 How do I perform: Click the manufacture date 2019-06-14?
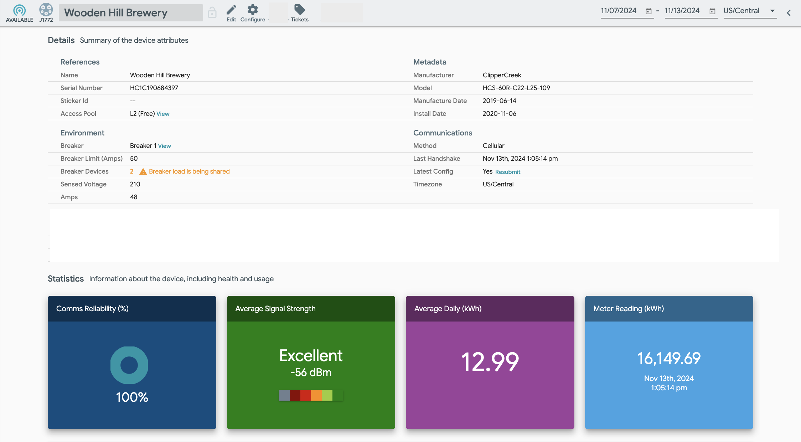(499, 101)
